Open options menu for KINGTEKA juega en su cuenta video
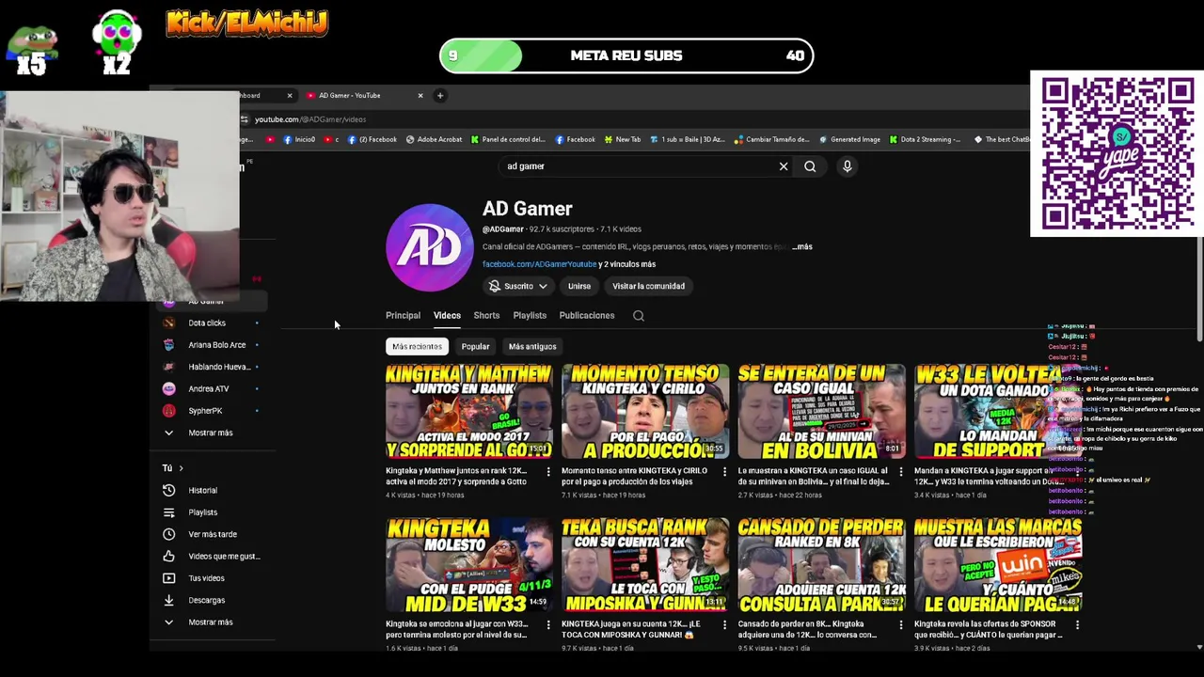Viewport: 1204px width, 677px height. 724,624
